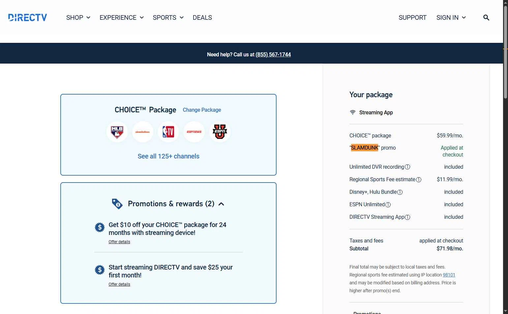Open info icon for Disney+, Hulu Bundle

(x=400, y=192)
